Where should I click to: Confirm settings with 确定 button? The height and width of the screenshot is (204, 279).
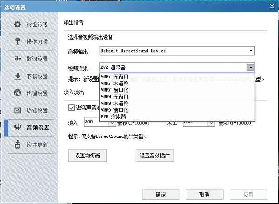tap(161, 195)
